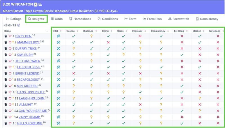
Task: Intel wand icon for Escapologist
Action: pos(58,80)
